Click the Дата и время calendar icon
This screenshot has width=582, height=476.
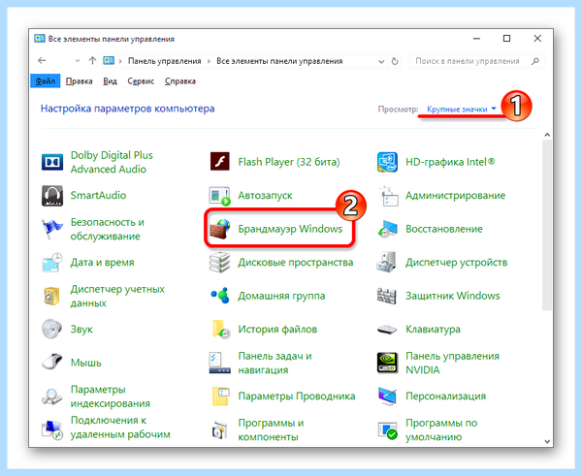[52, 263]
